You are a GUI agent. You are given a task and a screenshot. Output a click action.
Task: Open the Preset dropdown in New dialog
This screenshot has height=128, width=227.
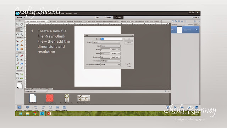tap(106, 42)
